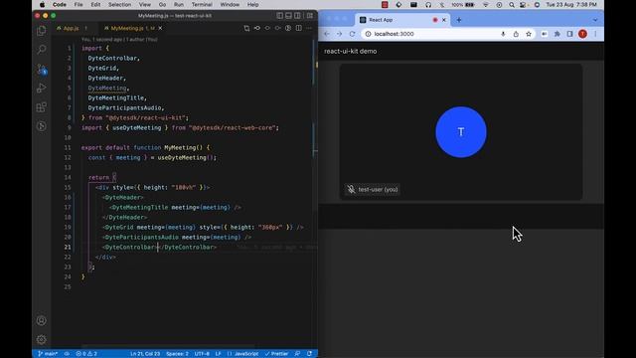Open the Accounts icon in activity bar

click(42, 320)
